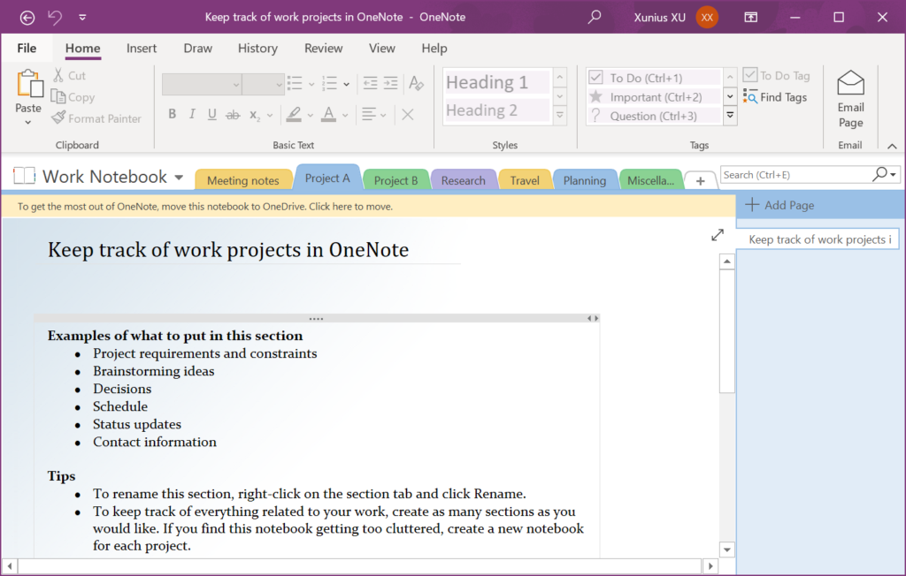906x576 pixels.
Task: Open the Help ribbon tab
Action: click(434, 49)
